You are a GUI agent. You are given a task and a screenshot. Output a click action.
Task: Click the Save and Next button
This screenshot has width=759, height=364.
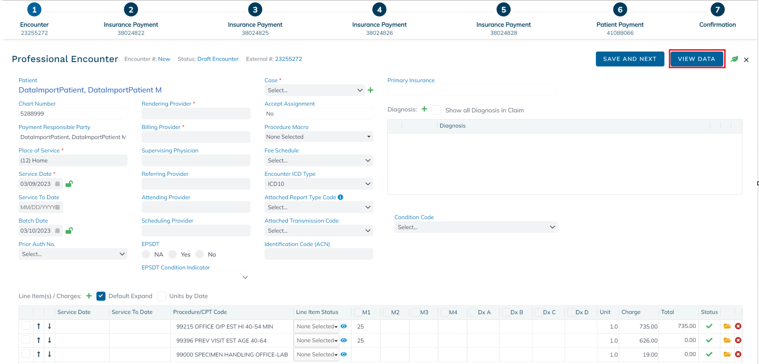point(629,59)
